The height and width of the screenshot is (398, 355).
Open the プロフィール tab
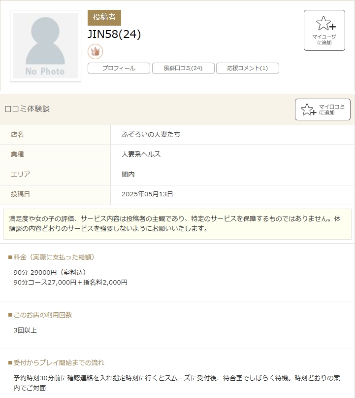pos(119,68)
